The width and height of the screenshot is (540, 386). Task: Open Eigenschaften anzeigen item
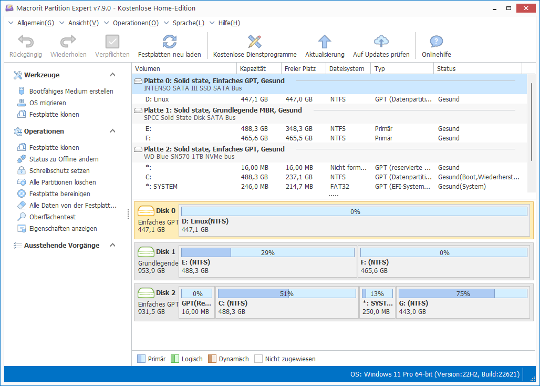point(57,229)
